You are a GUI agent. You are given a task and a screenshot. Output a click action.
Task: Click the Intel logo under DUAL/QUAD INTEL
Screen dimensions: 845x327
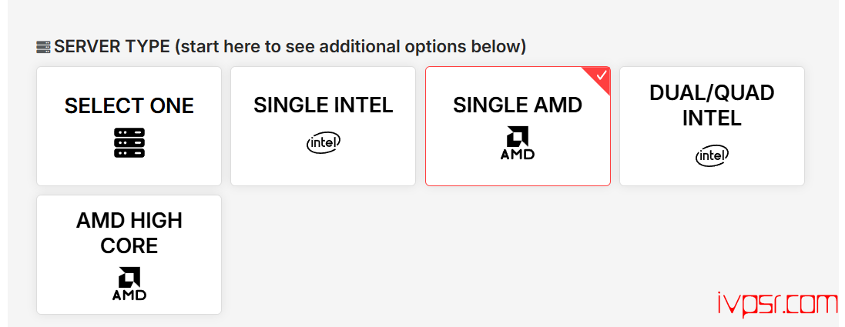(712, 156)
